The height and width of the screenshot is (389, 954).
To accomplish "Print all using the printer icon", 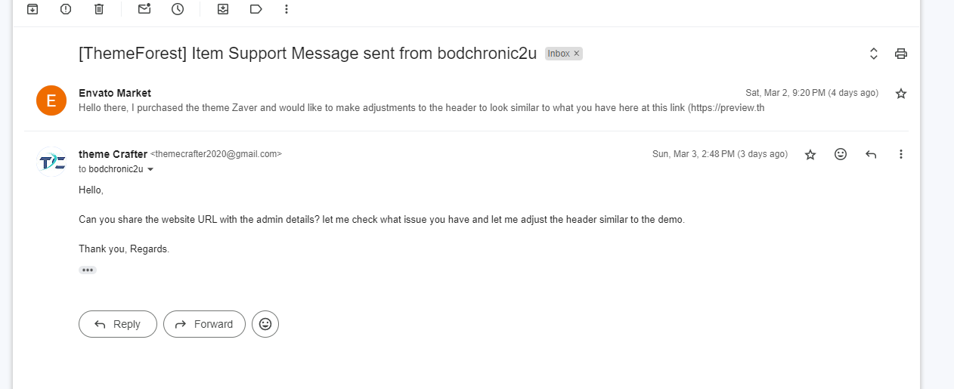I will point(900,54).
